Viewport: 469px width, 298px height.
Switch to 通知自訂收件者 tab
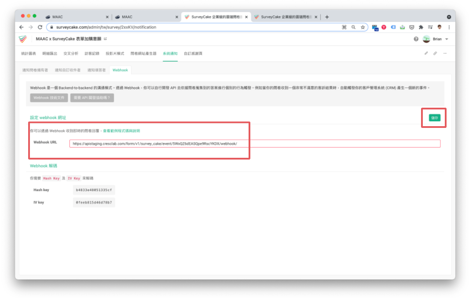[68, 70]
